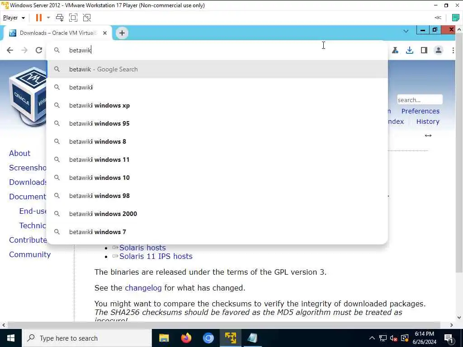The width and height of the screenshot is (463, 347).
Task: Close the Downloads – Oracle VM VirtualBox tab
Action: [105, 33]
